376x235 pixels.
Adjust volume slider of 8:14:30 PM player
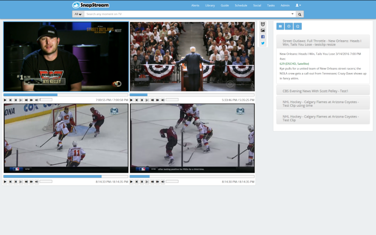(172, 181)
